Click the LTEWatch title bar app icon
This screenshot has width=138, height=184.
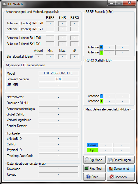(x=4, y=4)
